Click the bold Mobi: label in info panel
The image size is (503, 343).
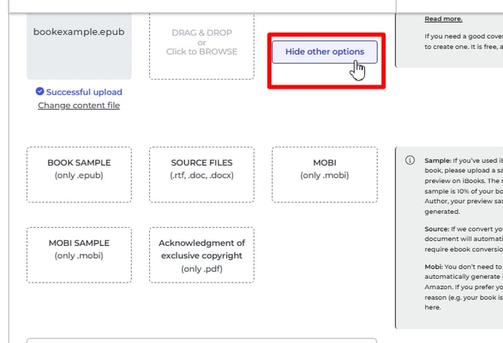(x=434, y=266)
